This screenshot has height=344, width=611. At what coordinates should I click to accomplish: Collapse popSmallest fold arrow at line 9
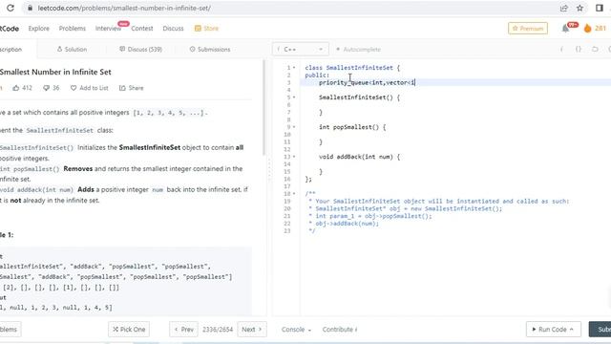click(x=294, y=127)
